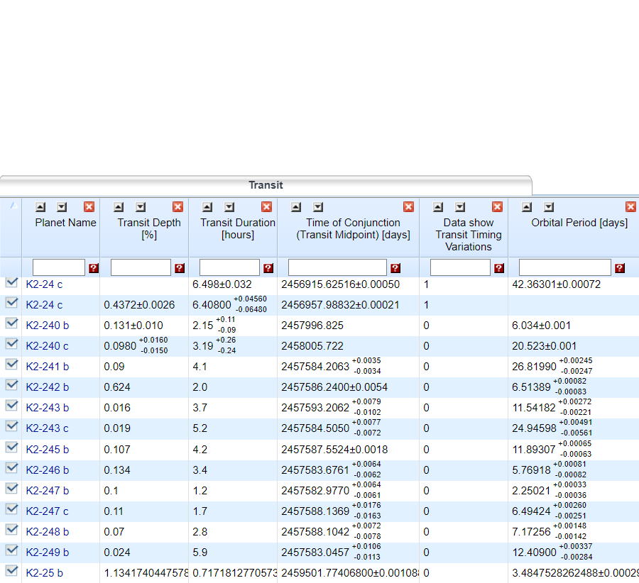Remove the Transit Duration column
Viewport: 639px width, 583px height.
coord(266,207)
